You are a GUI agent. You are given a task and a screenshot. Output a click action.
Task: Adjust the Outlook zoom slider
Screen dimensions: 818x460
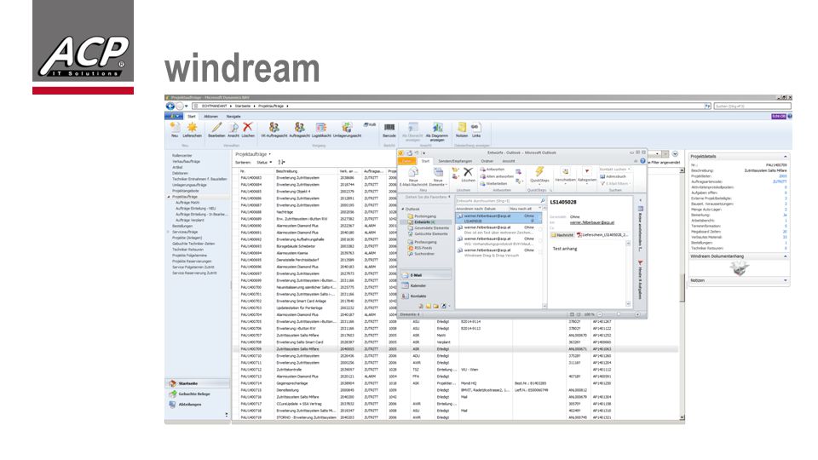619,314
